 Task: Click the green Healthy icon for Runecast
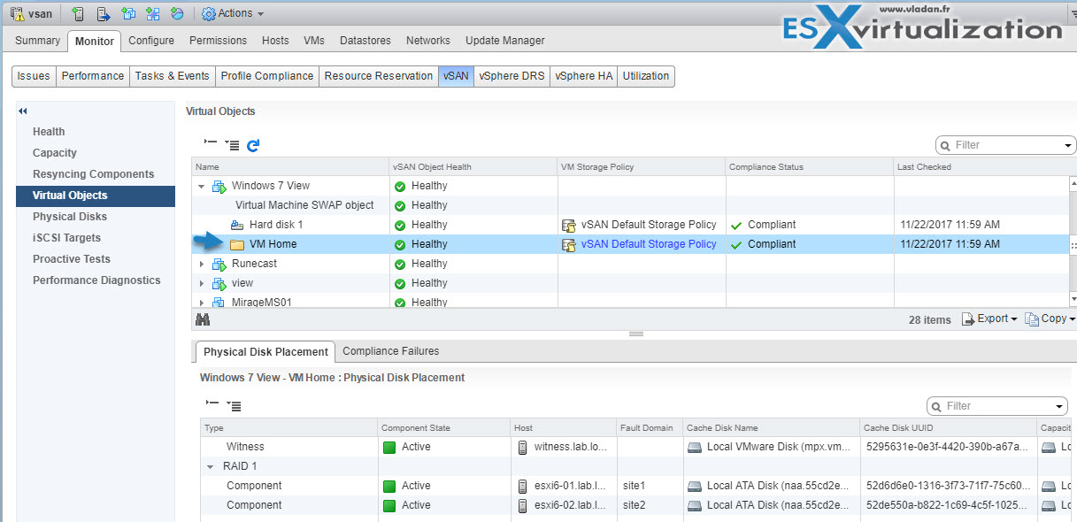coord(400,264)
